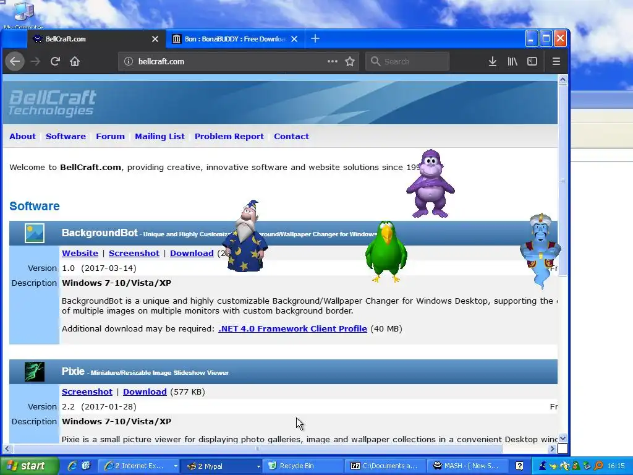Open the browser home page icon
633x475 pixels.
click(x=75, y=61)
